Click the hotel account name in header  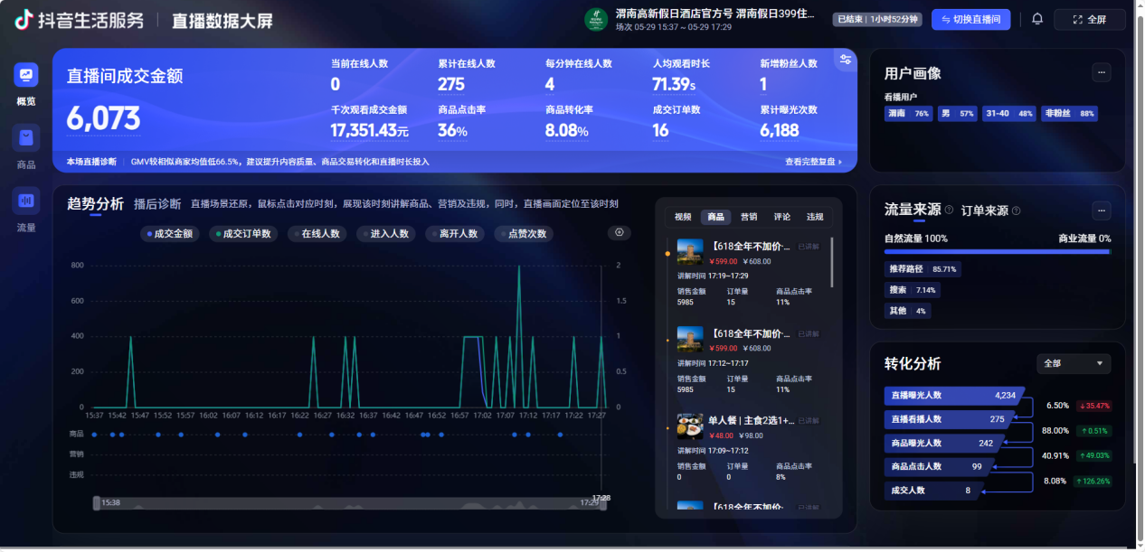point(714,14)
